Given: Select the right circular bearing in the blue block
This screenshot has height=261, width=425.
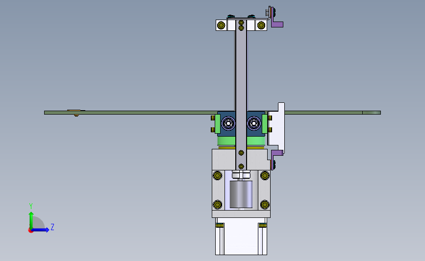Looking at the screenshot, I should 254,123.
